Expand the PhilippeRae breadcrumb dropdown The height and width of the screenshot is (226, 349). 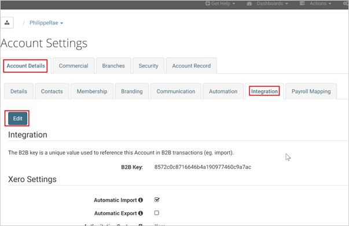click(46, 23)
